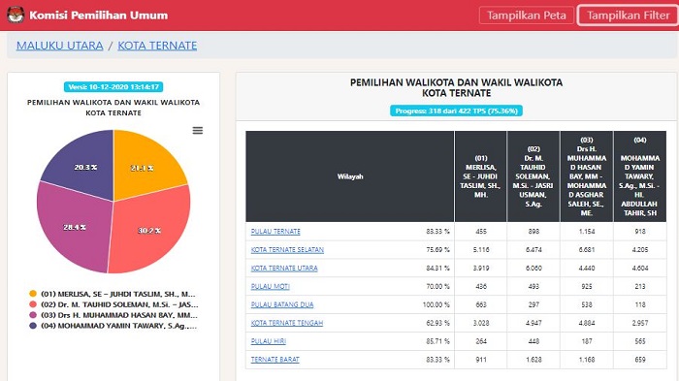Open PULAU HIRI region link

pyautogui.click(x=268, y=341)
